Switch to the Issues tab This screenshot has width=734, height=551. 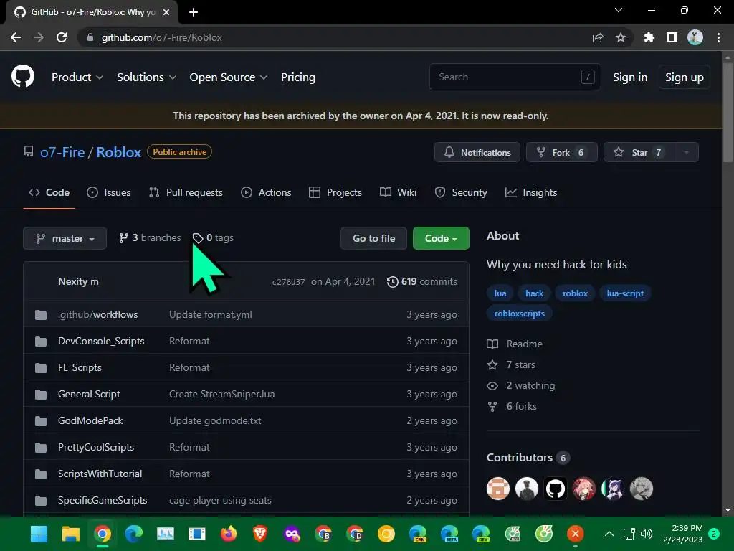(109, 192)
